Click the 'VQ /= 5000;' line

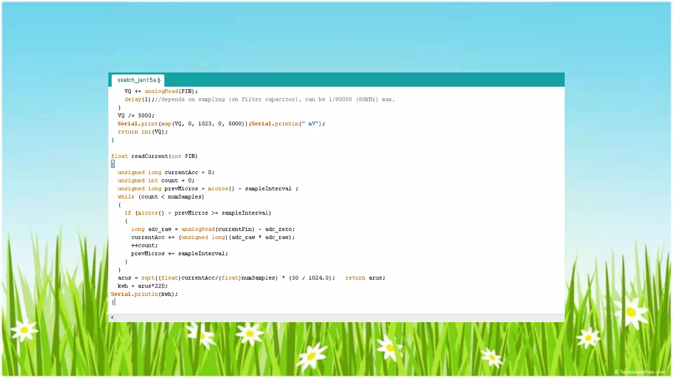point(136,115)
